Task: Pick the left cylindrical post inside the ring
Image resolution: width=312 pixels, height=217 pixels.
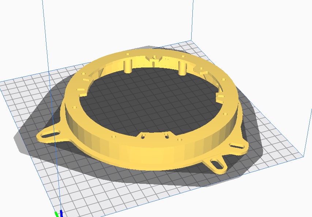Action: (128, 66)
